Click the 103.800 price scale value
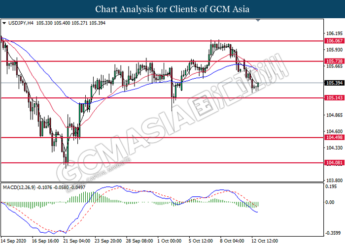The width and height of the screenshot is (345, 246). pos(334,181)
